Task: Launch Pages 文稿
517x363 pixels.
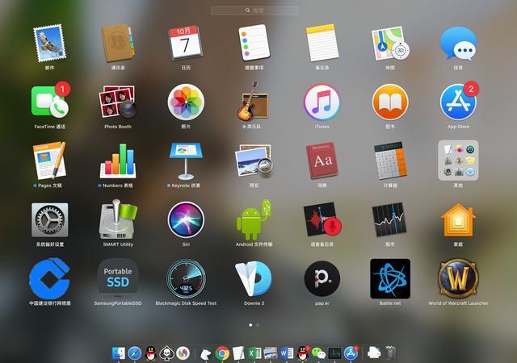Action: [50, 161]
